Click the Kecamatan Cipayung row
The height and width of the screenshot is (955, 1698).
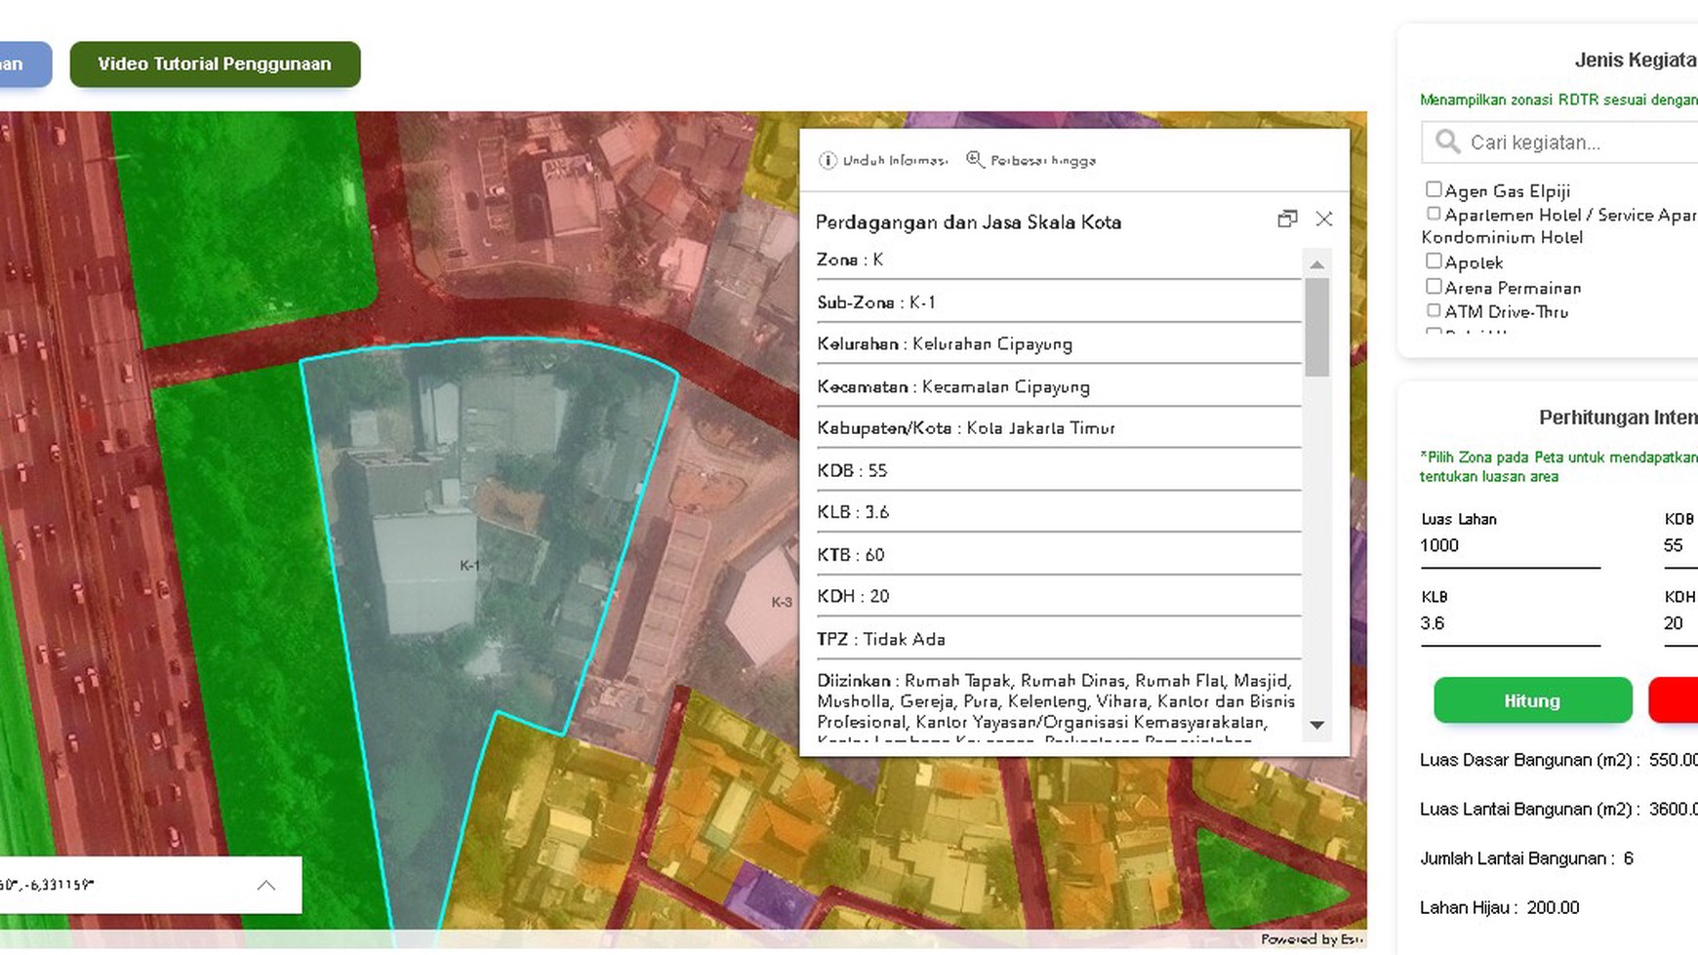1059,386
